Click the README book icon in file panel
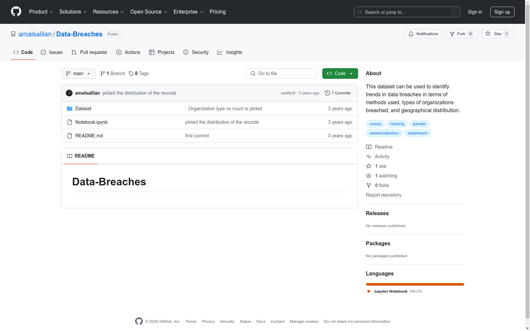This screenshot has height=331, width=530. point(70,156)
